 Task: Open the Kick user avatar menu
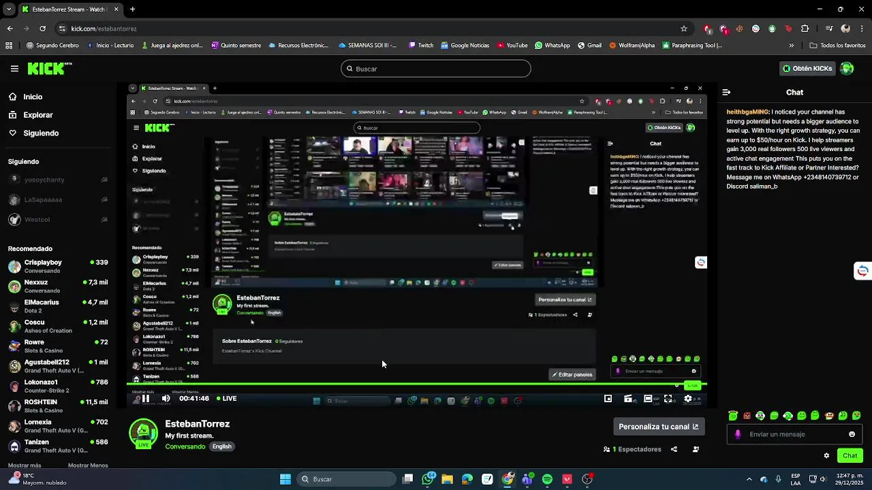[x=847, y=68]
